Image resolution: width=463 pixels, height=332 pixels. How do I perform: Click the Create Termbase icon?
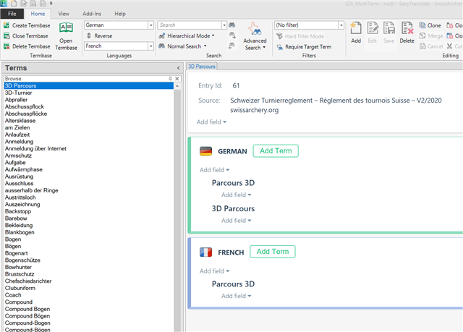(x=7, y=25)
